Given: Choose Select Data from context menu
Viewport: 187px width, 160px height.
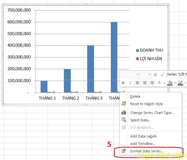Looking at the screenshot, I should point(140,120).
